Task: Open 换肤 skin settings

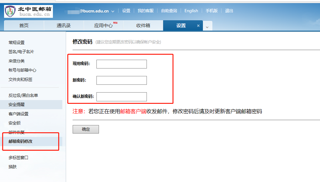Action: pos(13,167)
